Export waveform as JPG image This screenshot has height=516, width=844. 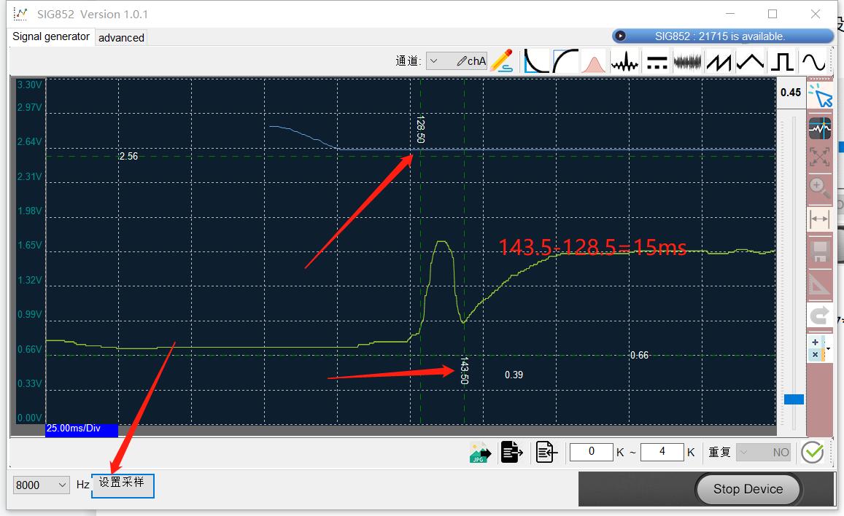[480, 453]
